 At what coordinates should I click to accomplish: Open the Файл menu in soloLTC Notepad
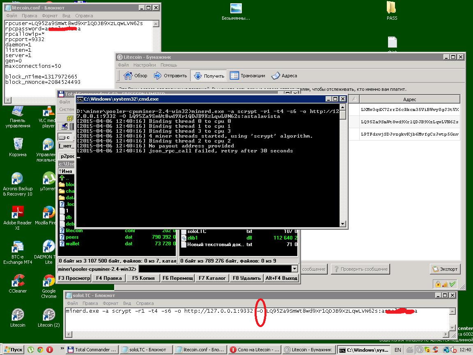72,303
